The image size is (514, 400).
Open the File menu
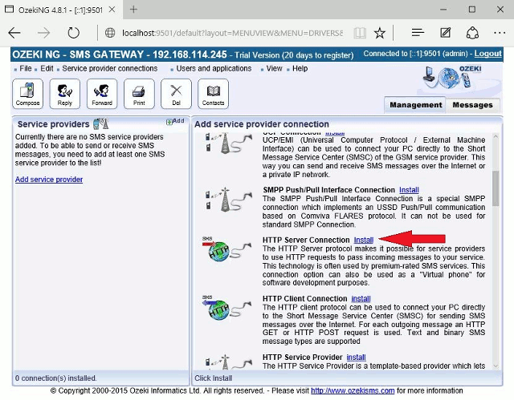tap(26, 69)
